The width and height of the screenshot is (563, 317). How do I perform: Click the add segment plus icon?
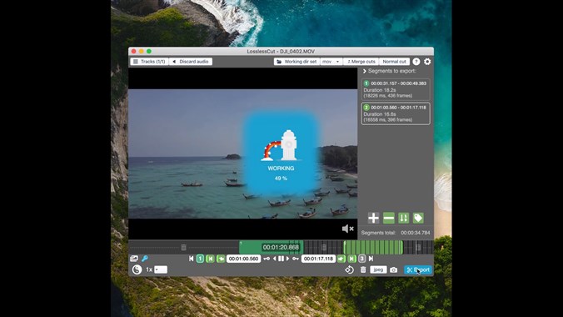(x=373, y=218)
